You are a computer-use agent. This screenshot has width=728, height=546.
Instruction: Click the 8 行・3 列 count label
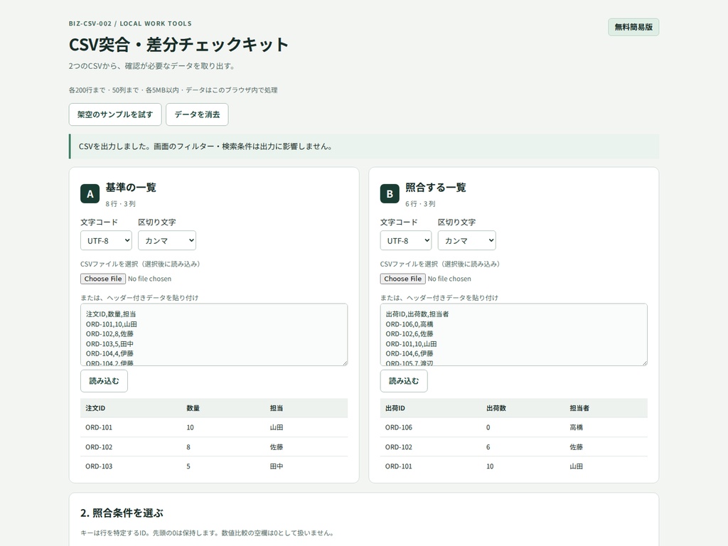pyautogui.click(x=120, y=204)
